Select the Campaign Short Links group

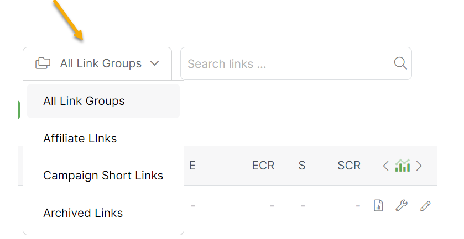[103, 176]
